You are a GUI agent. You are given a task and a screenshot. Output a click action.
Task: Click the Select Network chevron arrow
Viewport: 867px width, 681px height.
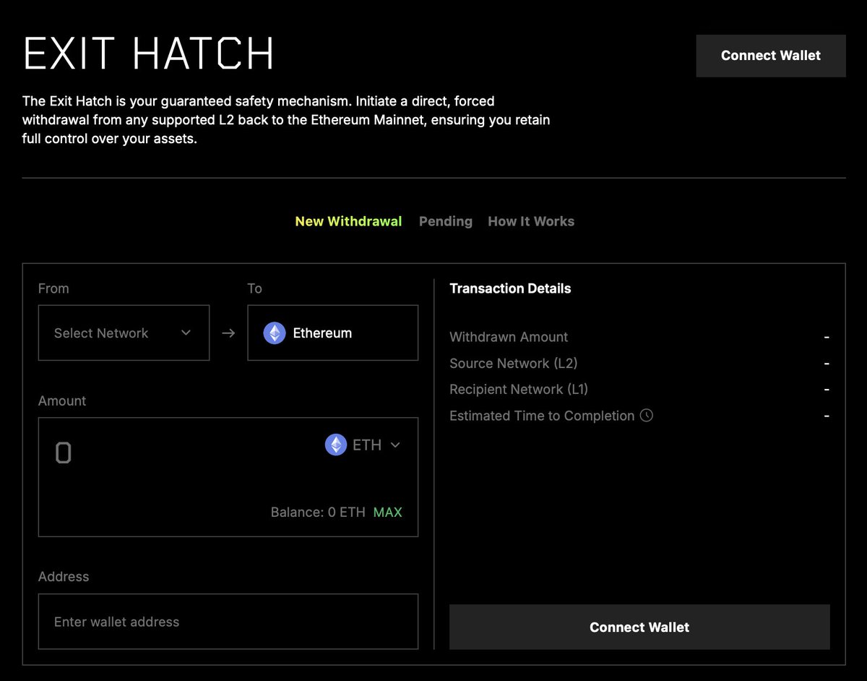click(186, 333)
